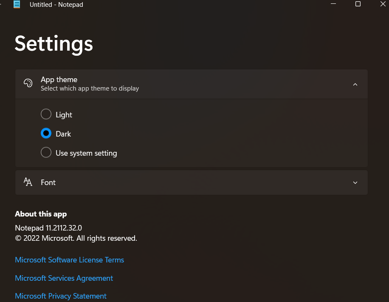Click the 'About this app' heading
Viewport: 389px width, 302px height.
pyautogui.click(x=41, y=214)
